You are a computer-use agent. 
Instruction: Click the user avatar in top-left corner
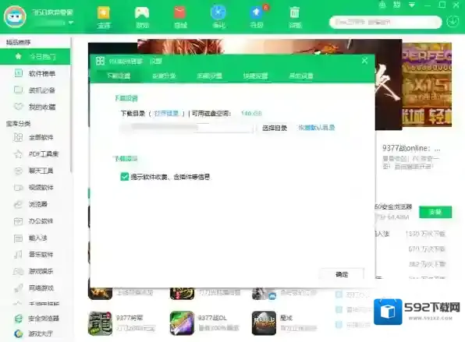(x=15, y=16)
